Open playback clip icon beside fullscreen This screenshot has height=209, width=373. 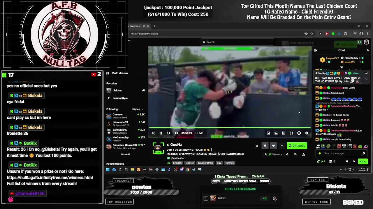[x=299, y=133]
